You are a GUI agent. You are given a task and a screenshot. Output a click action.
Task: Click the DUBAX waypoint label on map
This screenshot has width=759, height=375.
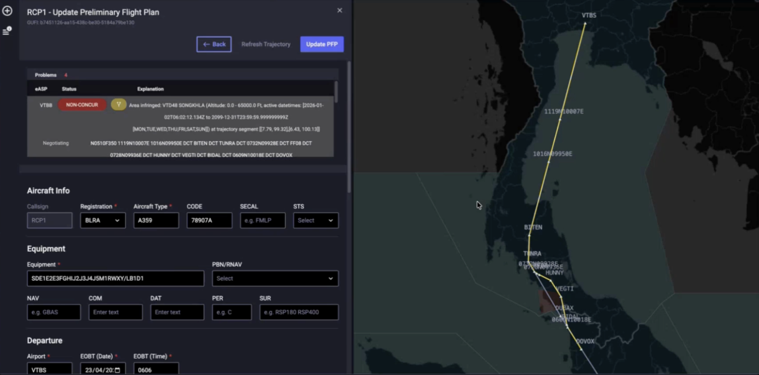(x=564, y=308)
